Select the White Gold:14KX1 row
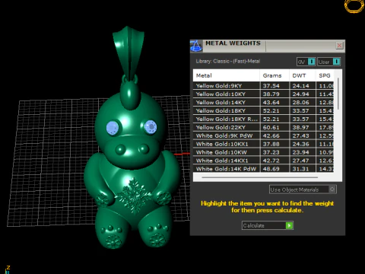Viewport: 365px width, 274px height. click(263, 161)
